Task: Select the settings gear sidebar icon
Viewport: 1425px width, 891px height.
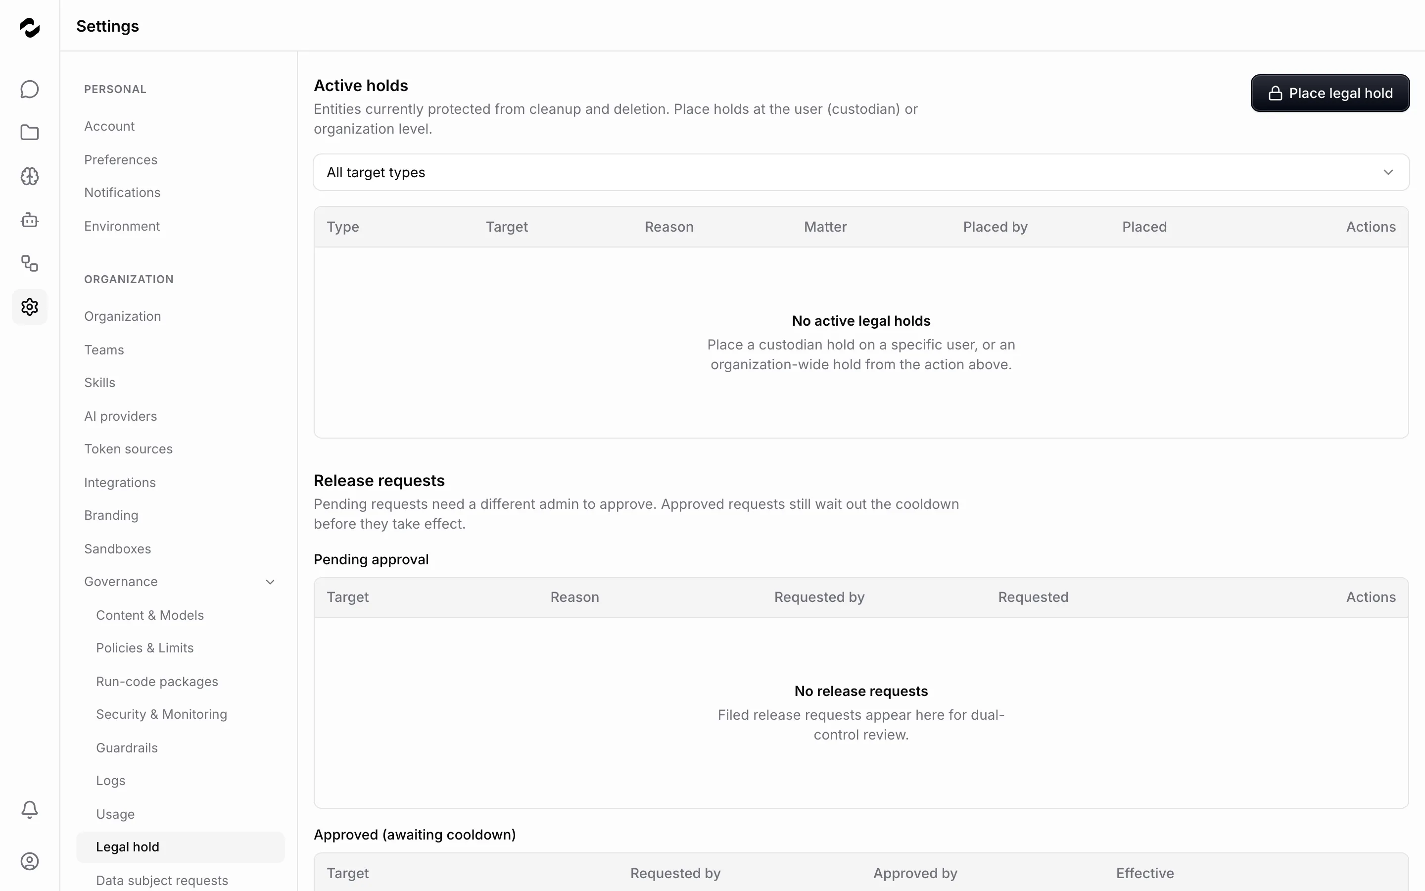Action: [30, 307]
